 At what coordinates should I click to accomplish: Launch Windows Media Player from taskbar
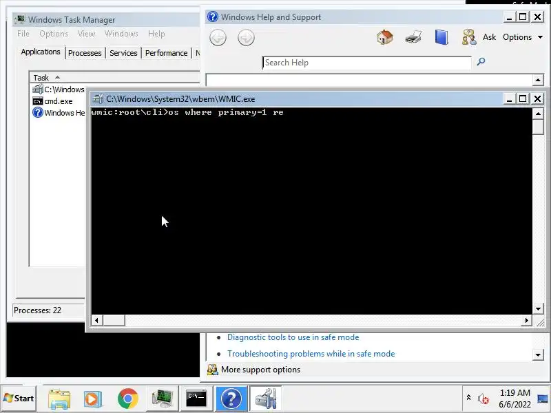[93, 399]
